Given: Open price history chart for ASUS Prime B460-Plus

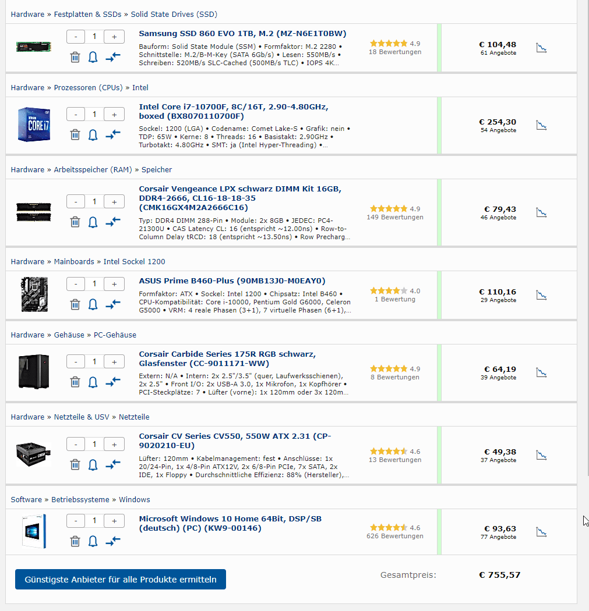Looking at the screenshot, I should point(541,295).
